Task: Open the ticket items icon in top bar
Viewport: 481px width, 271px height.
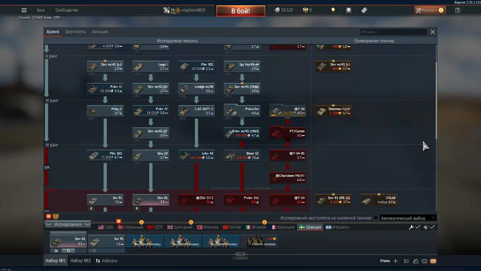Action: pos(364,10)
